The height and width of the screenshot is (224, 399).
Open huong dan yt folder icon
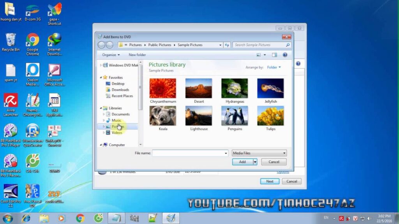click(11, 12)
